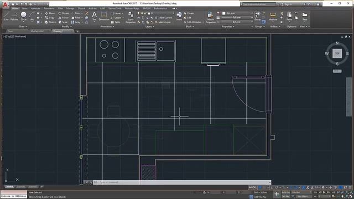The height and width of the screenshot is (199, 354).
Task: Click the Paste clipboard icon
Action: pos(289,16)
